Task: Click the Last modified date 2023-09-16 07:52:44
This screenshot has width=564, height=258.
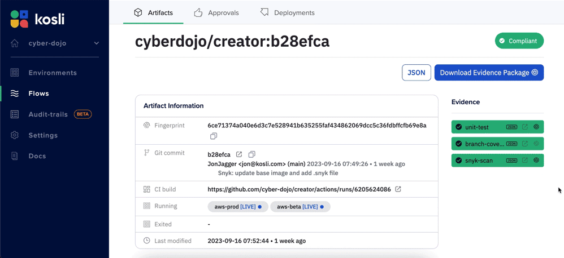Action: coord(238,241)
